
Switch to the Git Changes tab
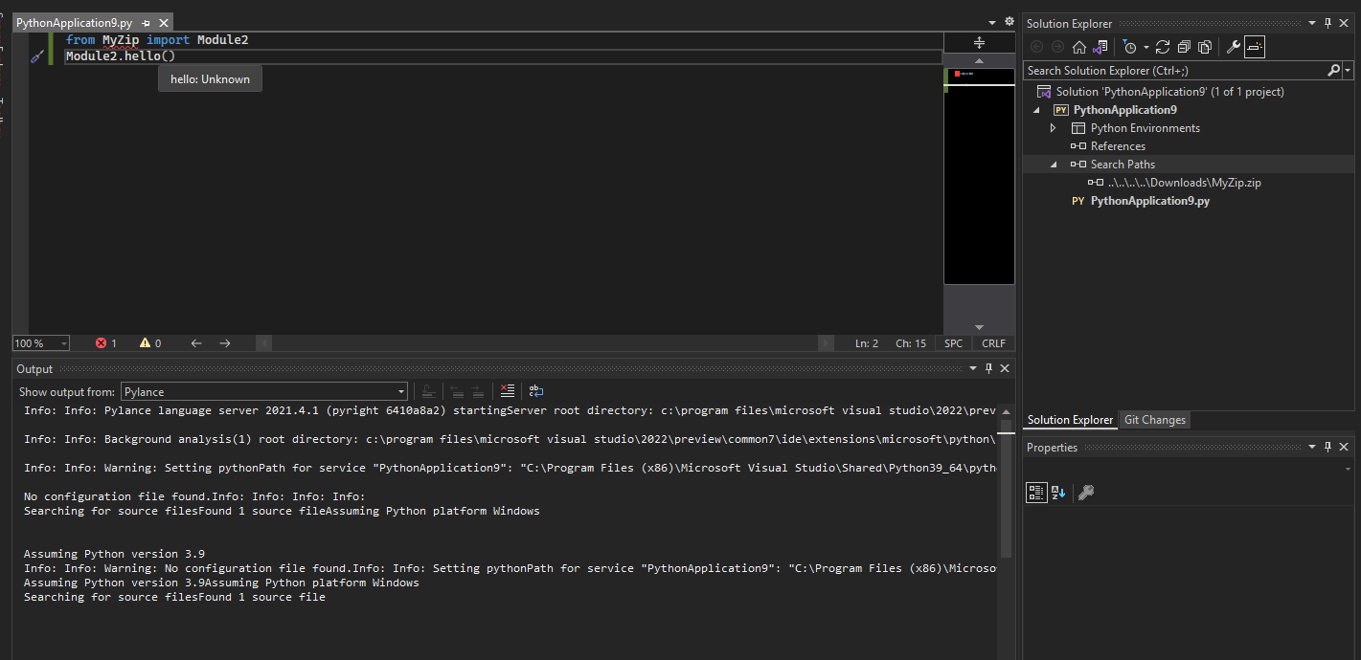tap(1154, 420)
